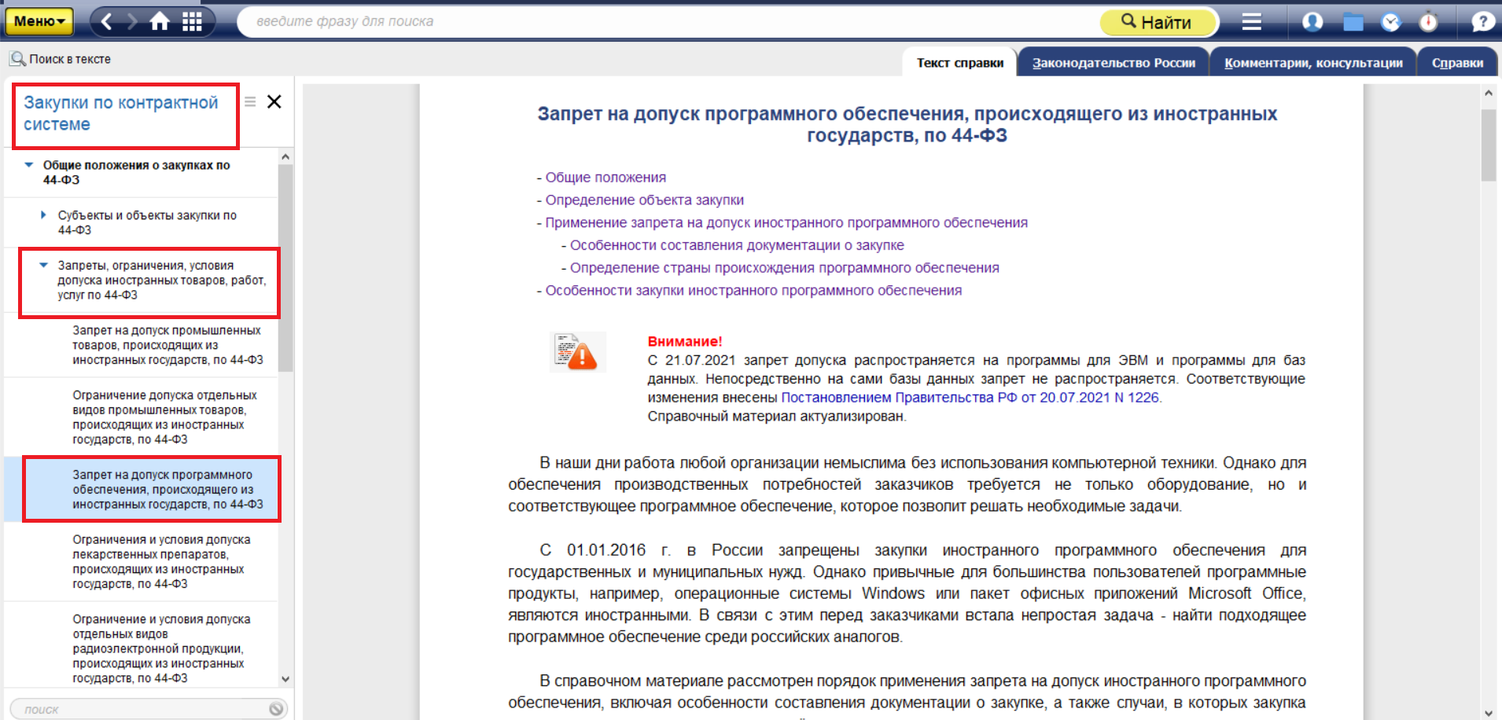Clear the contents panel search field icon
Image resolution: width=1502 pixels, height=720 pixels.
(276, 709)
